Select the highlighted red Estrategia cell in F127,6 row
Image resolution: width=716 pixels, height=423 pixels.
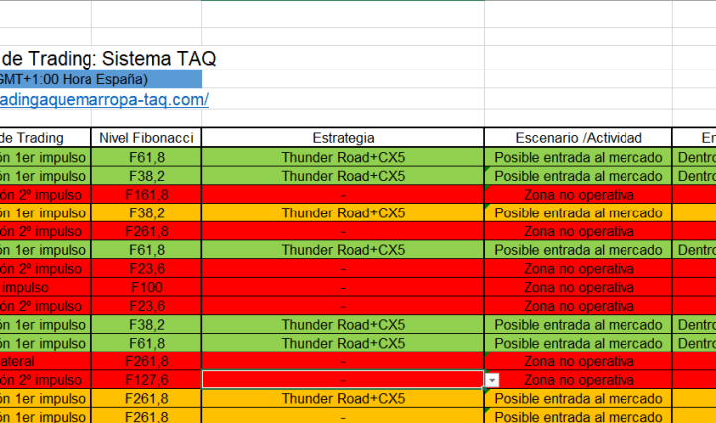pos(343,380)
